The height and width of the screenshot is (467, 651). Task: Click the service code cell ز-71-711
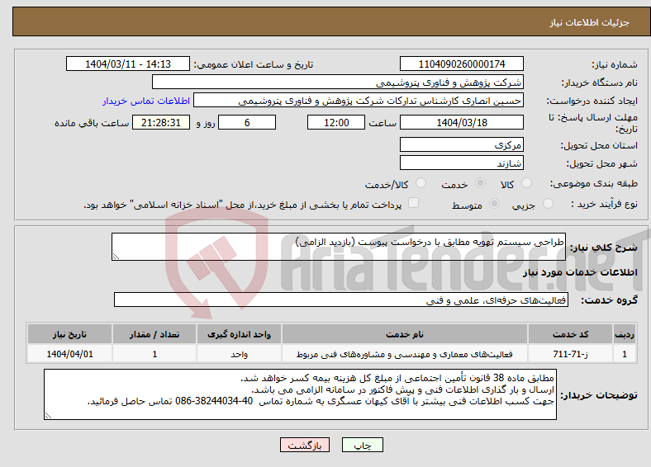571,354
